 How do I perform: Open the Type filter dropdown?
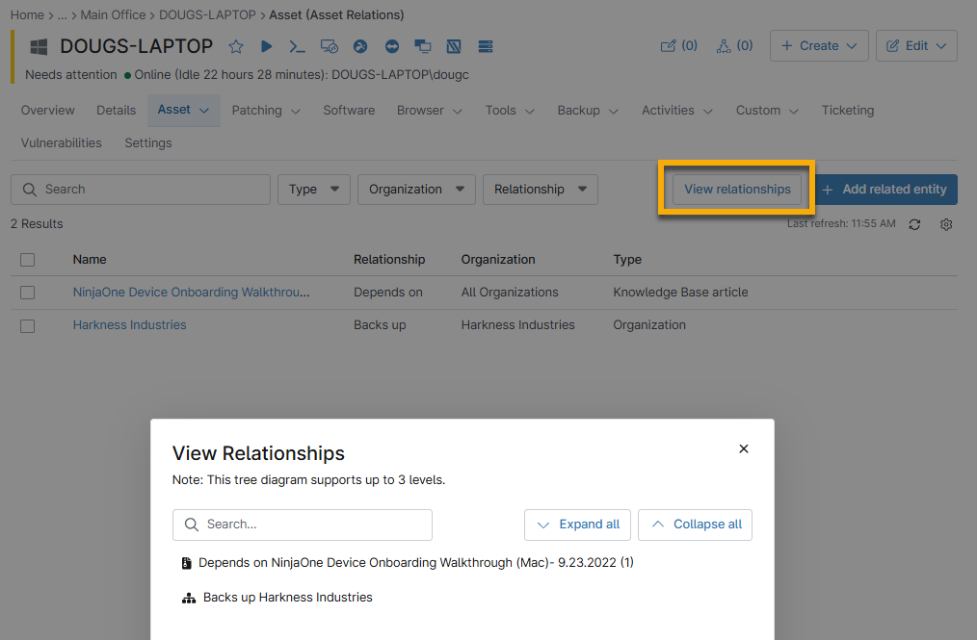[314, 190]
